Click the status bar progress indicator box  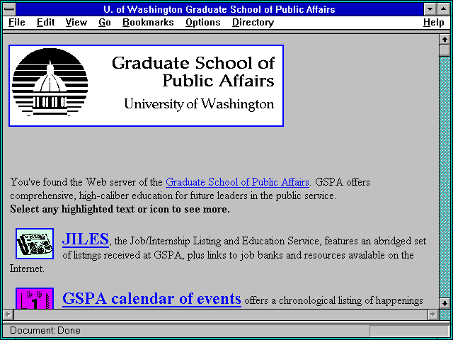click(409, 331)
